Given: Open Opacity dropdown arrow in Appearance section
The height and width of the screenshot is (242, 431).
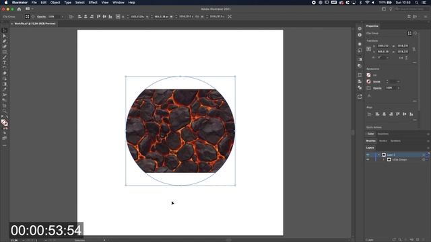Looking at the screenshot, I should pos(399,88).
